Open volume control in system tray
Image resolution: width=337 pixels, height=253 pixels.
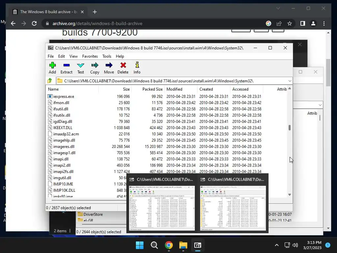(295, 245)
